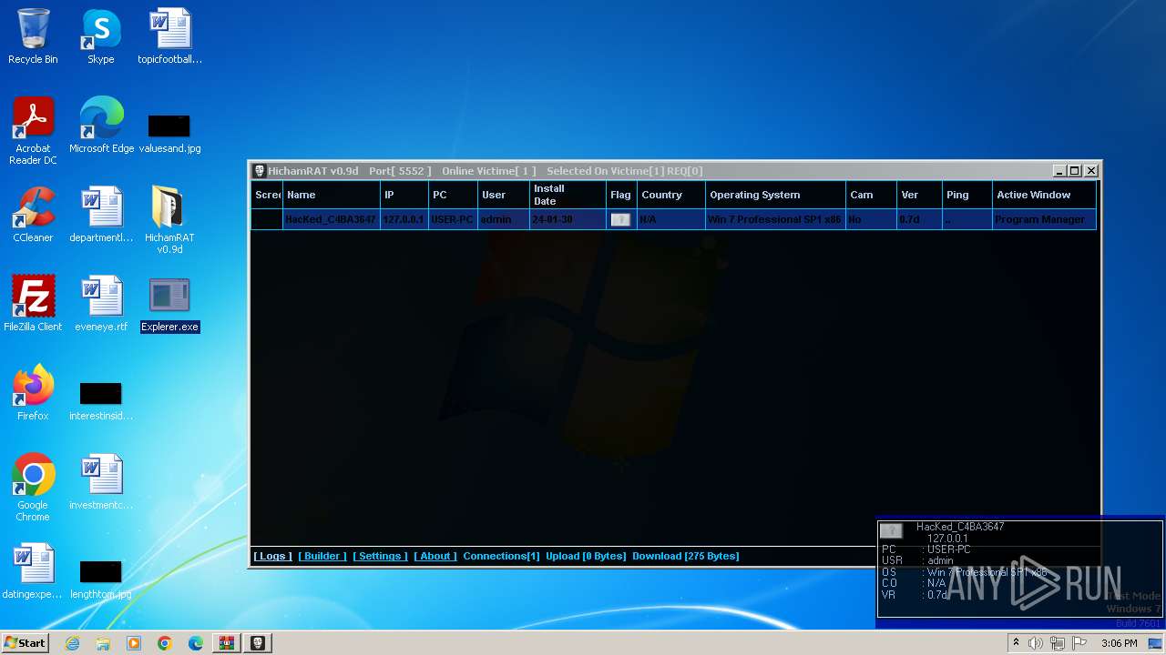Image resolution: width=1166 pixels, height=655 pixels.
Task: Open the Logs link in HichamRAT
Action: click(x=273, y=556)
